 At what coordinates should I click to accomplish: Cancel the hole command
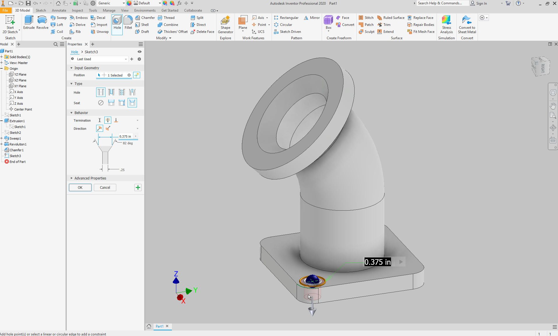[105, 187]
